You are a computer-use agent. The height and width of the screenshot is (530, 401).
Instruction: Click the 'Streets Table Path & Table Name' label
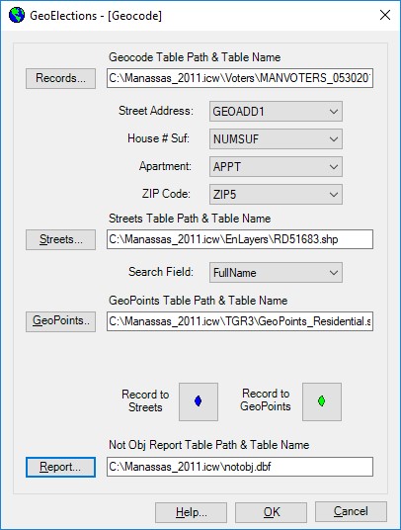pos(190,219)
